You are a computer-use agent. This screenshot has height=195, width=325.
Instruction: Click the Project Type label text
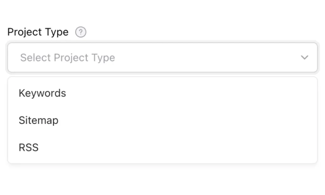pos(38,32)
